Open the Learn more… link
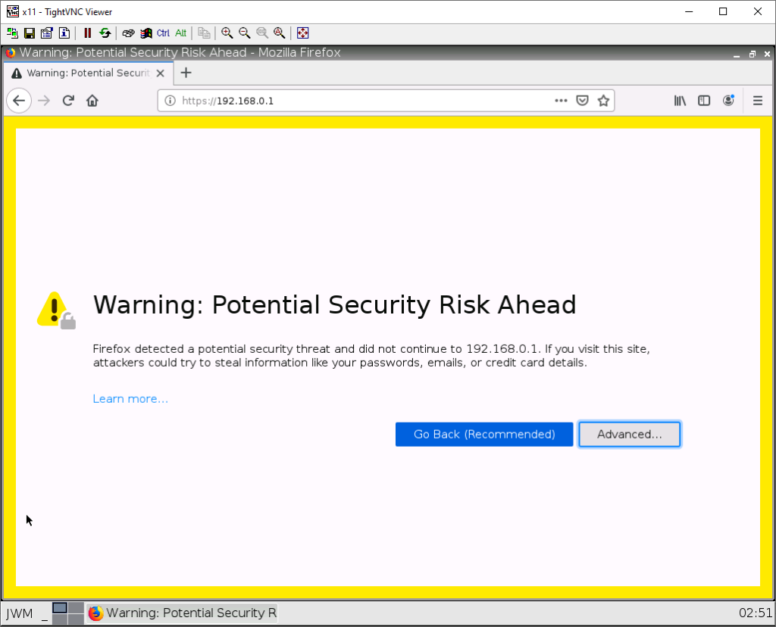 pos(130,399)
